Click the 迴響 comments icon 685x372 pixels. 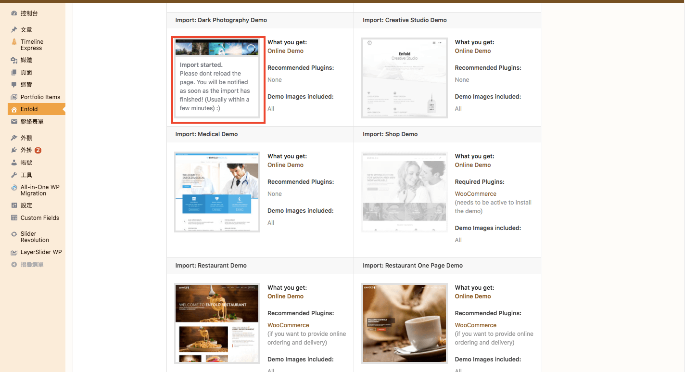pos(14,85)
